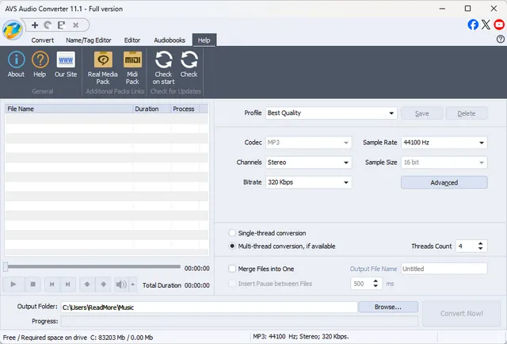
Task: Enable Merge Files into One checkbox
Action: click(232, 269)
